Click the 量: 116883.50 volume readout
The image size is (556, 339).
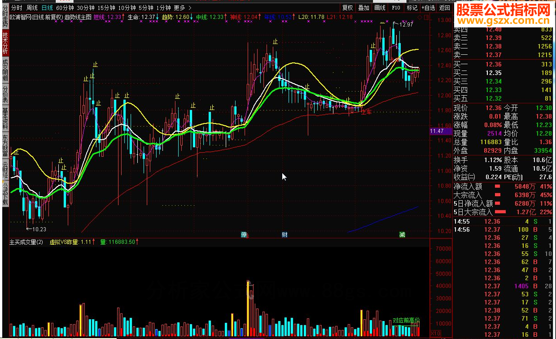[x=119, y=242]
